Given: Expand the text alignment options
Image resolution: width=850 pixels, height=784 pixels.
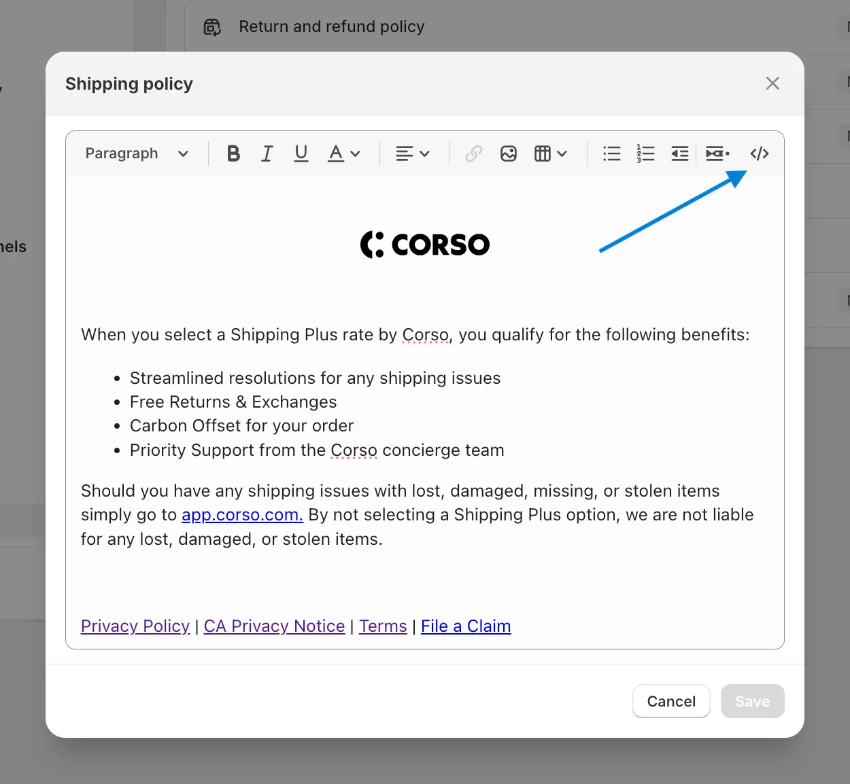Looking at the screenshot, I should click(412, 154).
